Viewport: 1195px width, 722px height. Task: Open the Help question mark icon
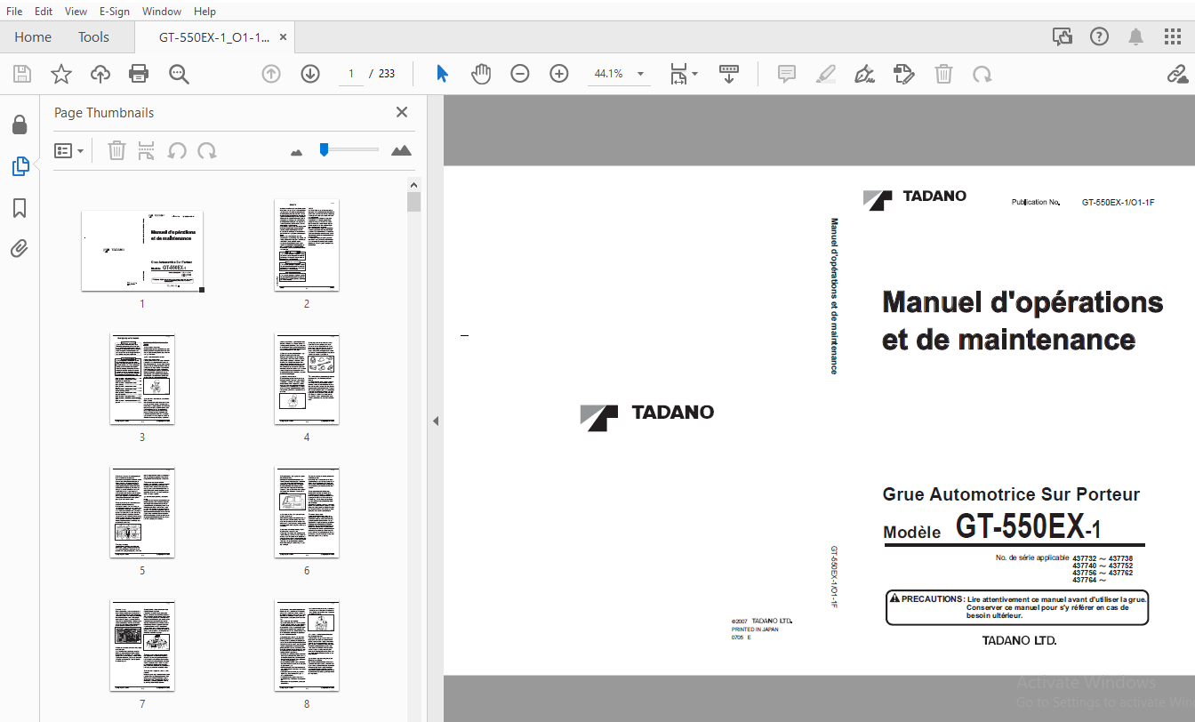click(x=1100, y=36)
